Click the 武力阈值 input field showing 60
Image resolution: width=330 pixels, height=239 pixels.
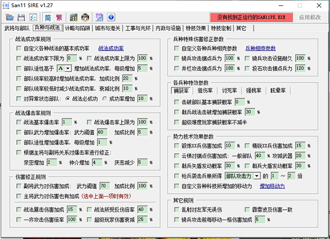(102, 133)
